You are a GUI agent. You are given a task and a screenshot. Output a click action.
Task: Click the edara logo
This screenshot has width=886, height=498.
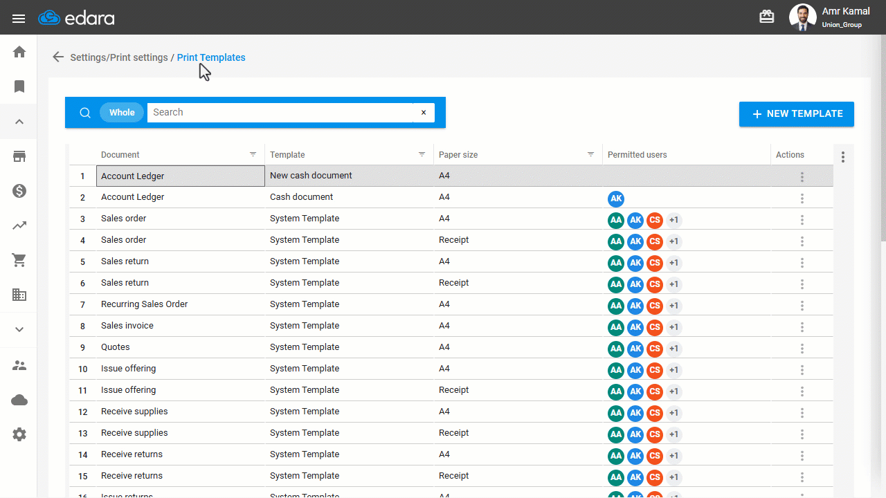[76, 17]
